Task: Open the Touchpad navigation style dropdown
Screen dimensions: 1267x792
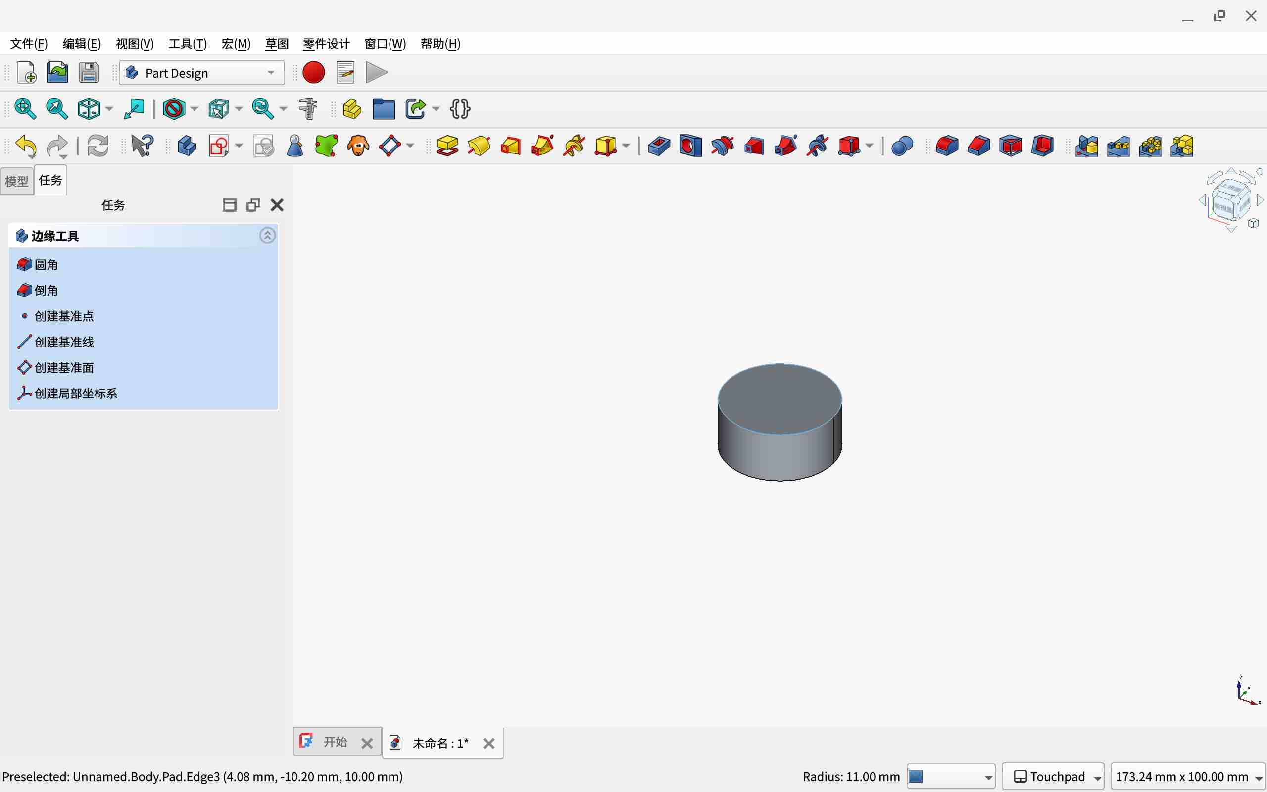Action: [1052, 776]
